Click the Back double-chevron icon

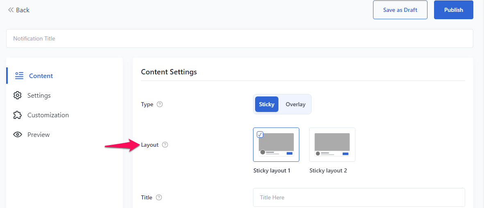pyautogui.click(x=11, y=10)
